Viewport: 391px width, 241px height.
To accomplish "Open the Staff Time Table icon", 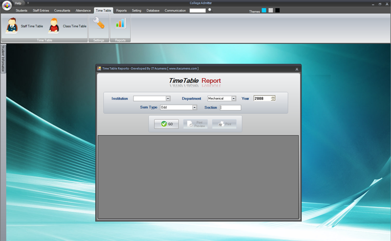I will pyautogui.click(x=12, y=26).
